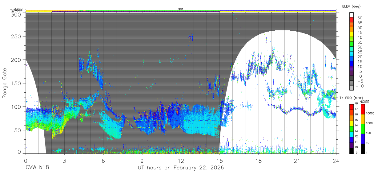Click the yellow segment of the ELEV color bar
This screenshot has height=174, width=378.
click(x=352, y=34)
